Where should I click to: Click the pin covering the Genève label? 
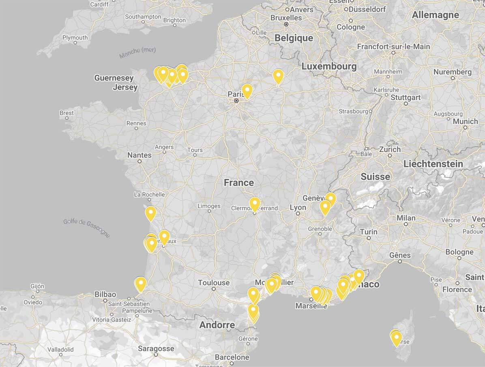(330, 199)
